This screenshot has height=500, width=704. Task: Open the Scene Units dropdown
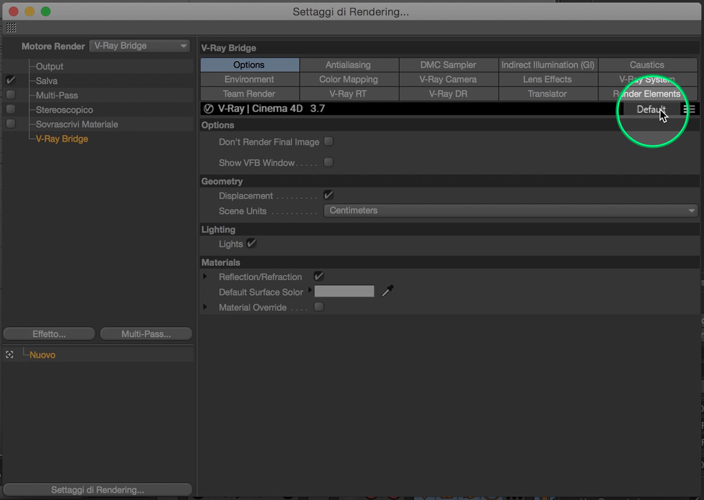[x=510, y=211]
